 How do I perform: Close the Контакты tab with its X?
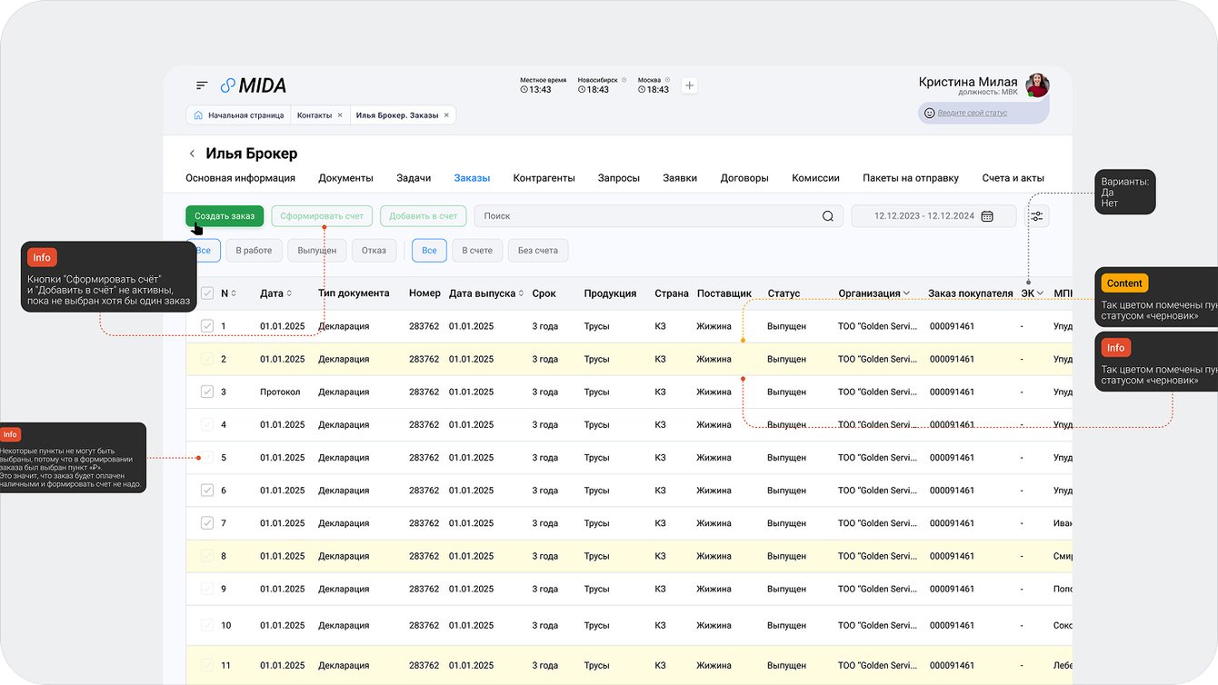pyautogui.click(x=340, y=115)
